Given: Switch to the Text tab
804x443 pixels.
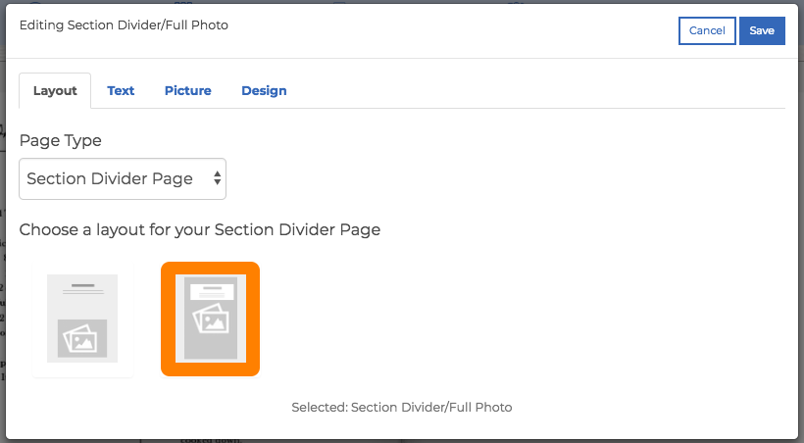Looking at the screenshot, I should [x=121, y=91].
